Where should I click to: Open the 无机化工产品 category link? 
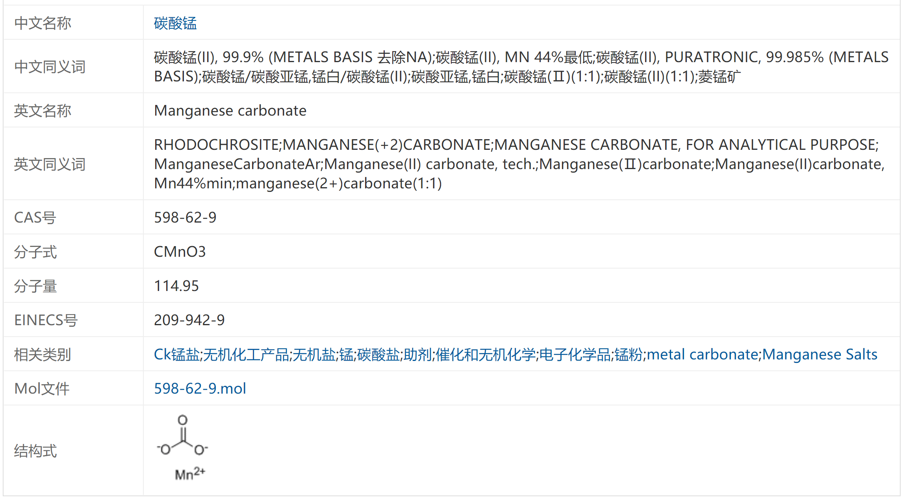246,355
